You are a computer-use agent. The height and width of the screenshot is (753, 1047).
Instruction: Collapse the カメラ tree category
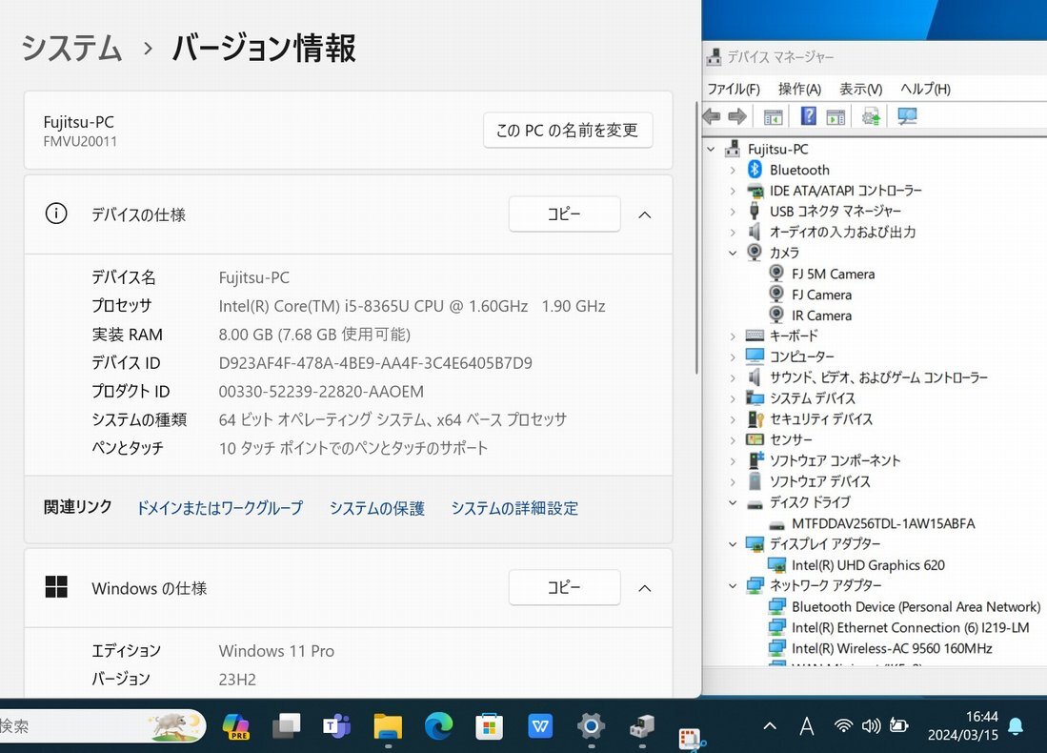tap(733, 254)
